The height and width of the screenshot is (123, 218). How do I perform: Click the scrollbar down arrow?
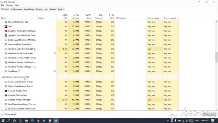217,109
